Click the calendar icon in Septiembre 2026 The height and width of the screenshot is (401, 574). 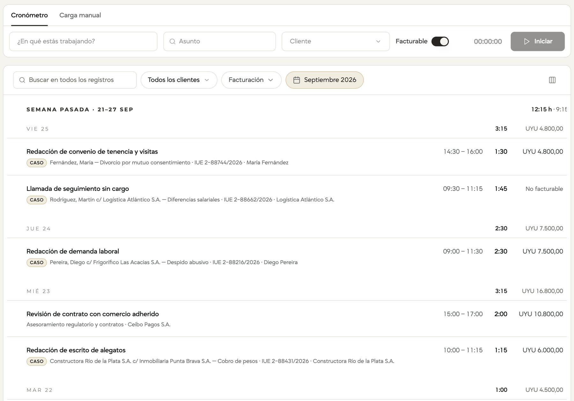(x=297, y=80)
